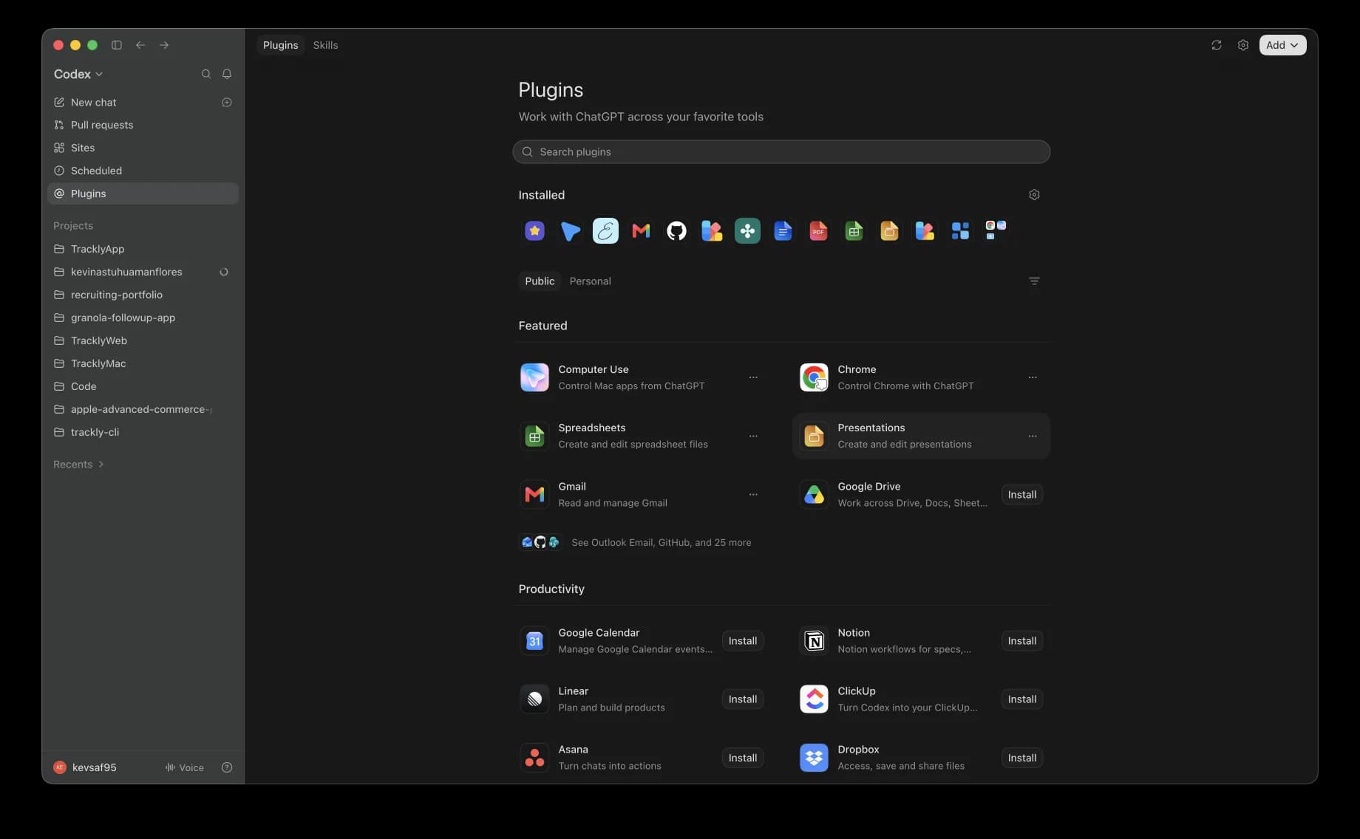Open the Gmail icon in the Installed row
This screenshot has height=839, width=1360.
coord(641,231)
